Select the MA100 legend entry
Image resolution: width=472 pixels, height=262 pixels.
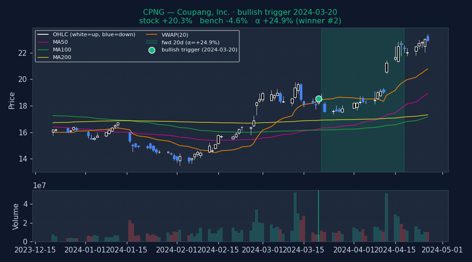[x=62, y=50]
